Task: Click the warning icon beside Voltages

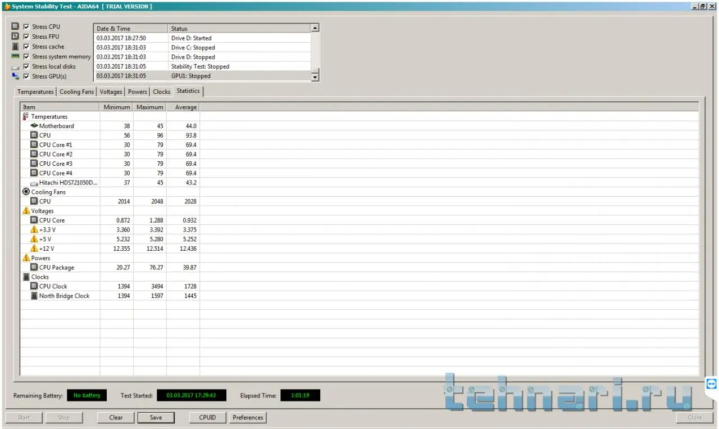Action: tap(26, 211)
